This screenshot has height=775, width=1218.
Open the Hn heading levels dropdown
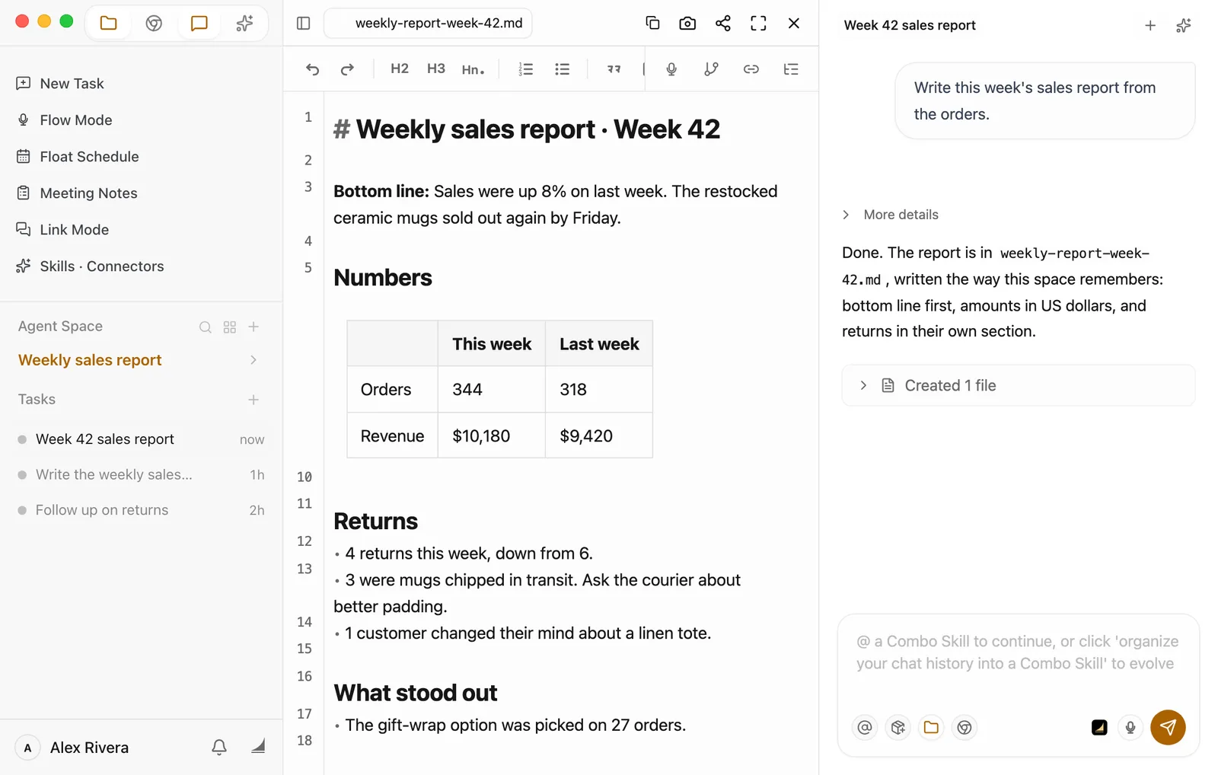(x=473, y=69)
